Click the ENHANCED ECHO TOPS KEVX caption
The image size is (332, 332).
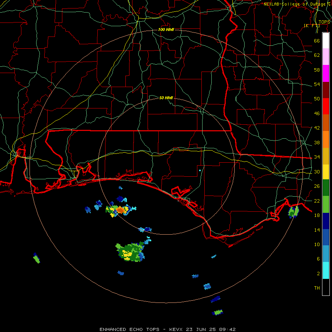click(167, 329)
